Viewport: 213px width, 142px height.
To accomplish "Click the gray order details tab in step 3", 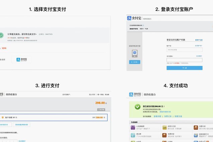I will point(101,109).
